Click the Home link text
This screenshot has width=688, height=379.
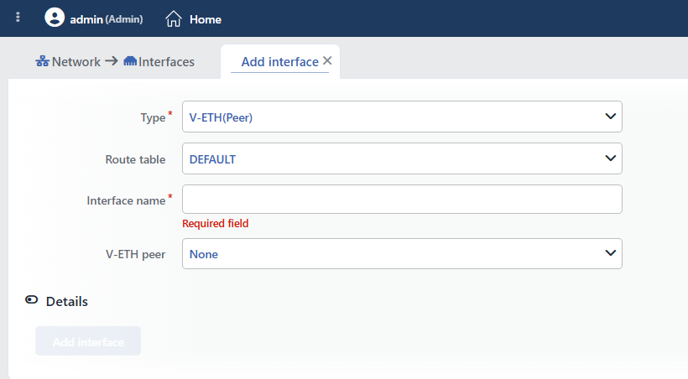(x=206, y=19)
